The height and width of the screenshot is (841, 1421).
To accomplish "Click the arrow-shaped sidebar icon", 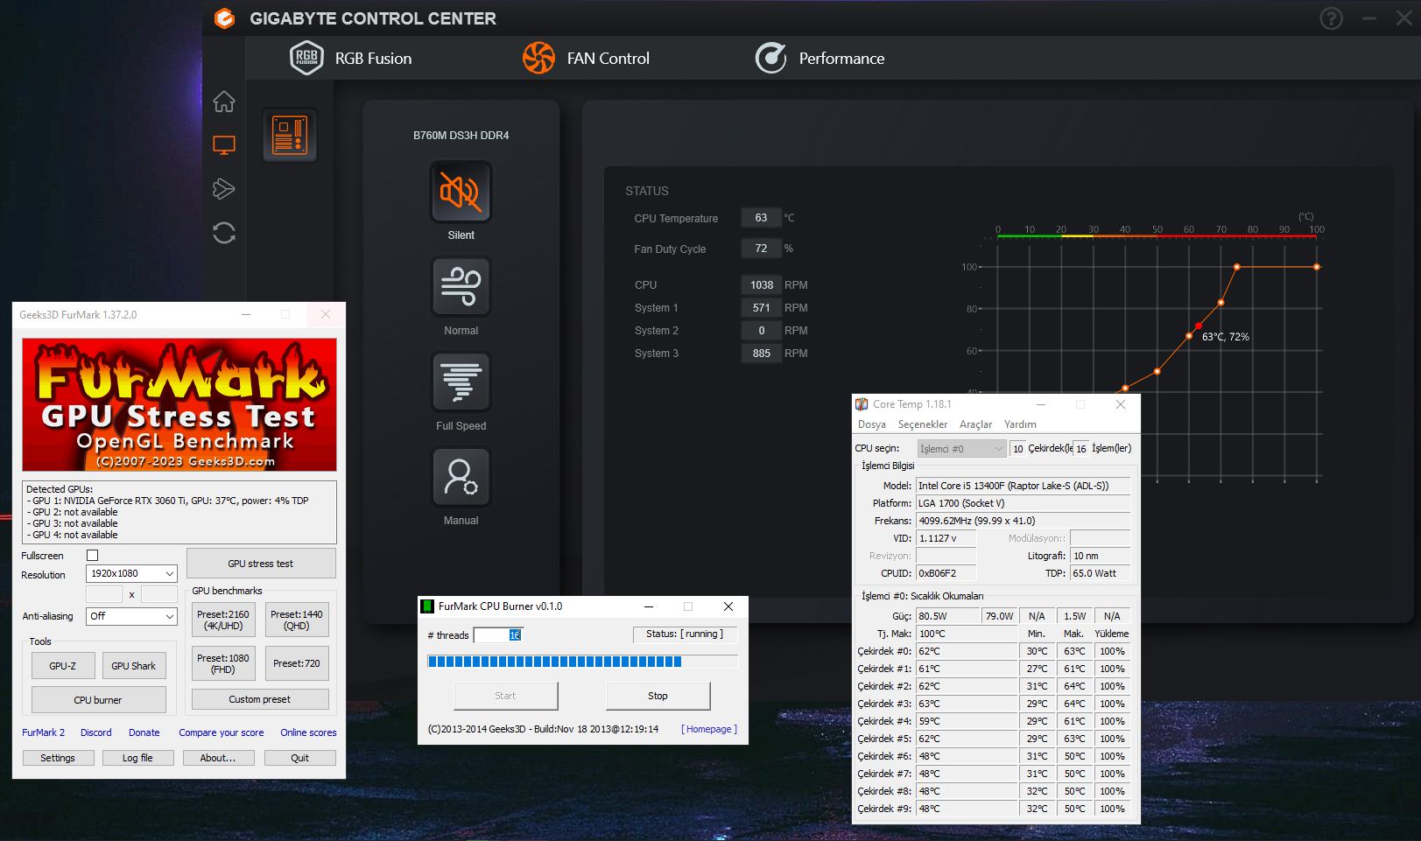I will (x=224, y=188).
